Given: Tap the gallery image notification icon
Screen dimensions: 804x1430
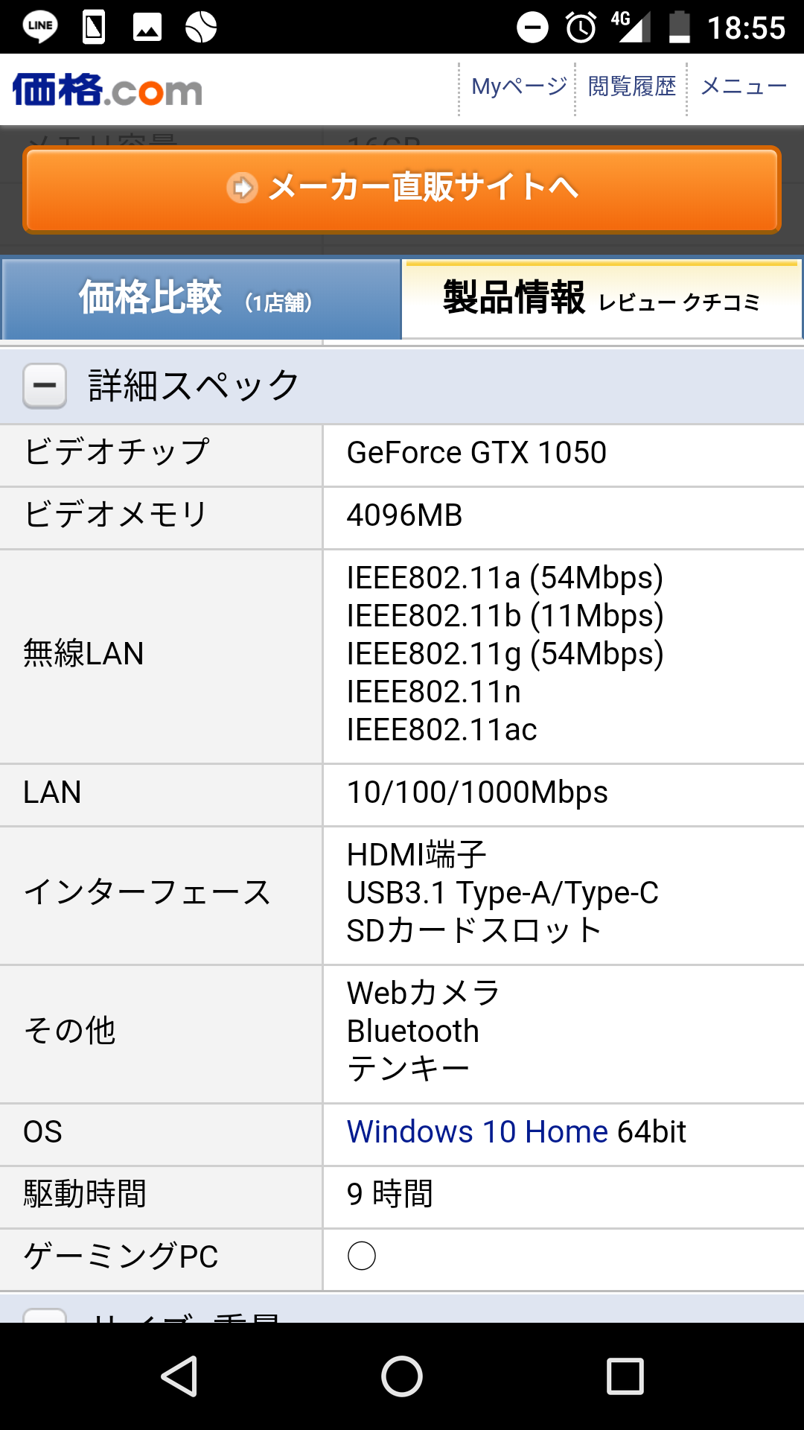Looking at the screenshot, I should [147, 28].
